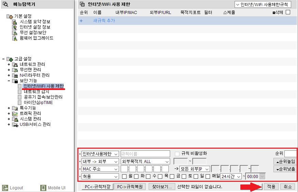Check the 수 day checkbox

[x=148, y=176]
